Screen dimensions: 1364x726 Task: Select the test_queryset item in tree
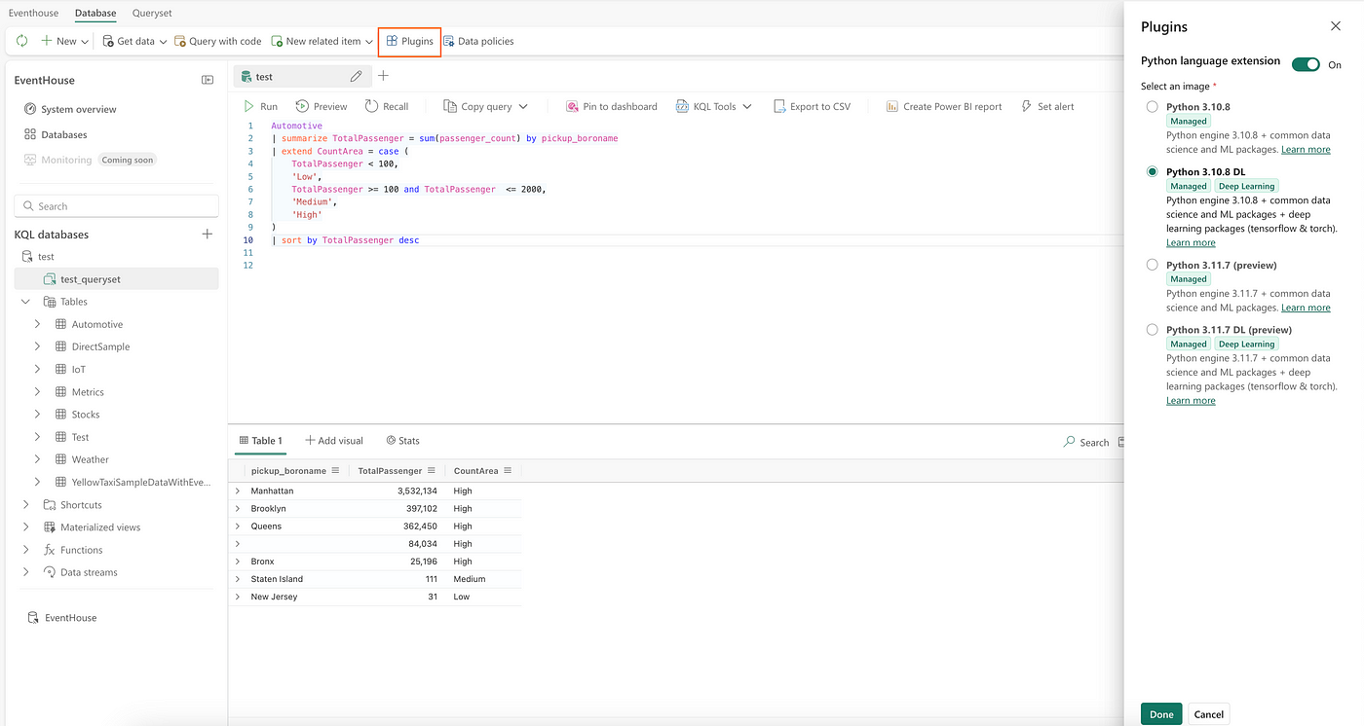(x=116, y=279)
